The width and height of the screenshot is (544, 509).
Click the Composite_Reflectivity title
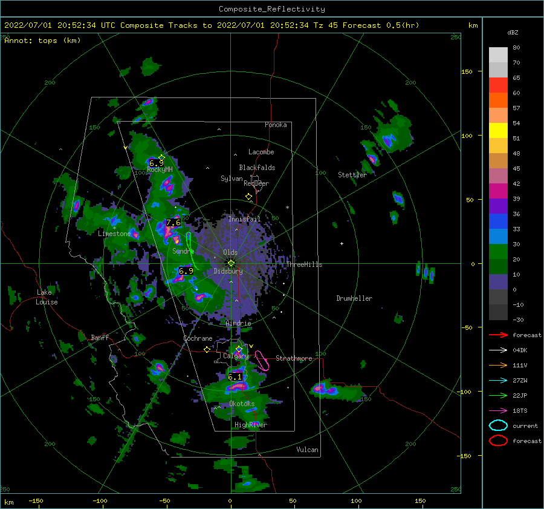pyautogui.click(x=272, y=9)
